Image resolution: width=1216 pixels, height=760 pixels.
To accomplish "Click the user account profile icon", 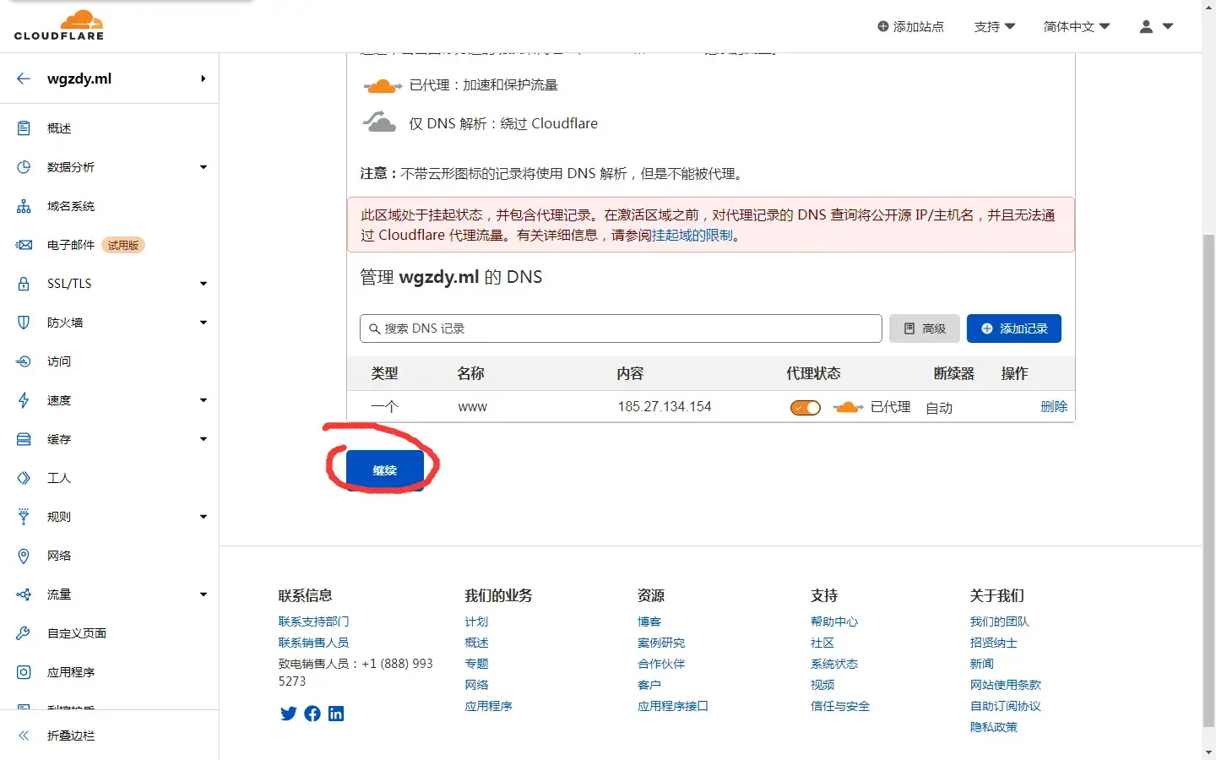I will click(x=1146, y=27).
